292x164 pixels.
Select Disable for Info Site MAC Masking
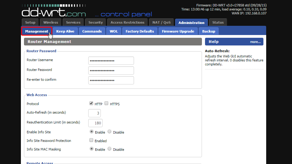pyautogui.click(x=109, y=149)
